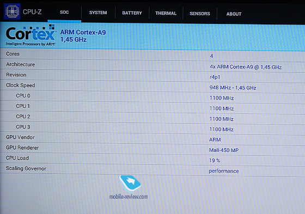Click the Cortex processor logo
305x214 pixels.
[x=30, y=35]
